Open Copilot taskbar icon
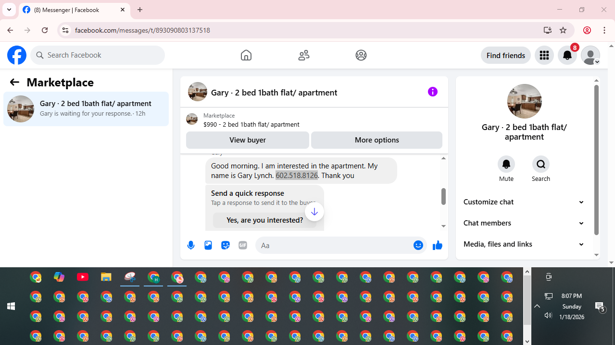615x345 pixels. tap(59, 277)
